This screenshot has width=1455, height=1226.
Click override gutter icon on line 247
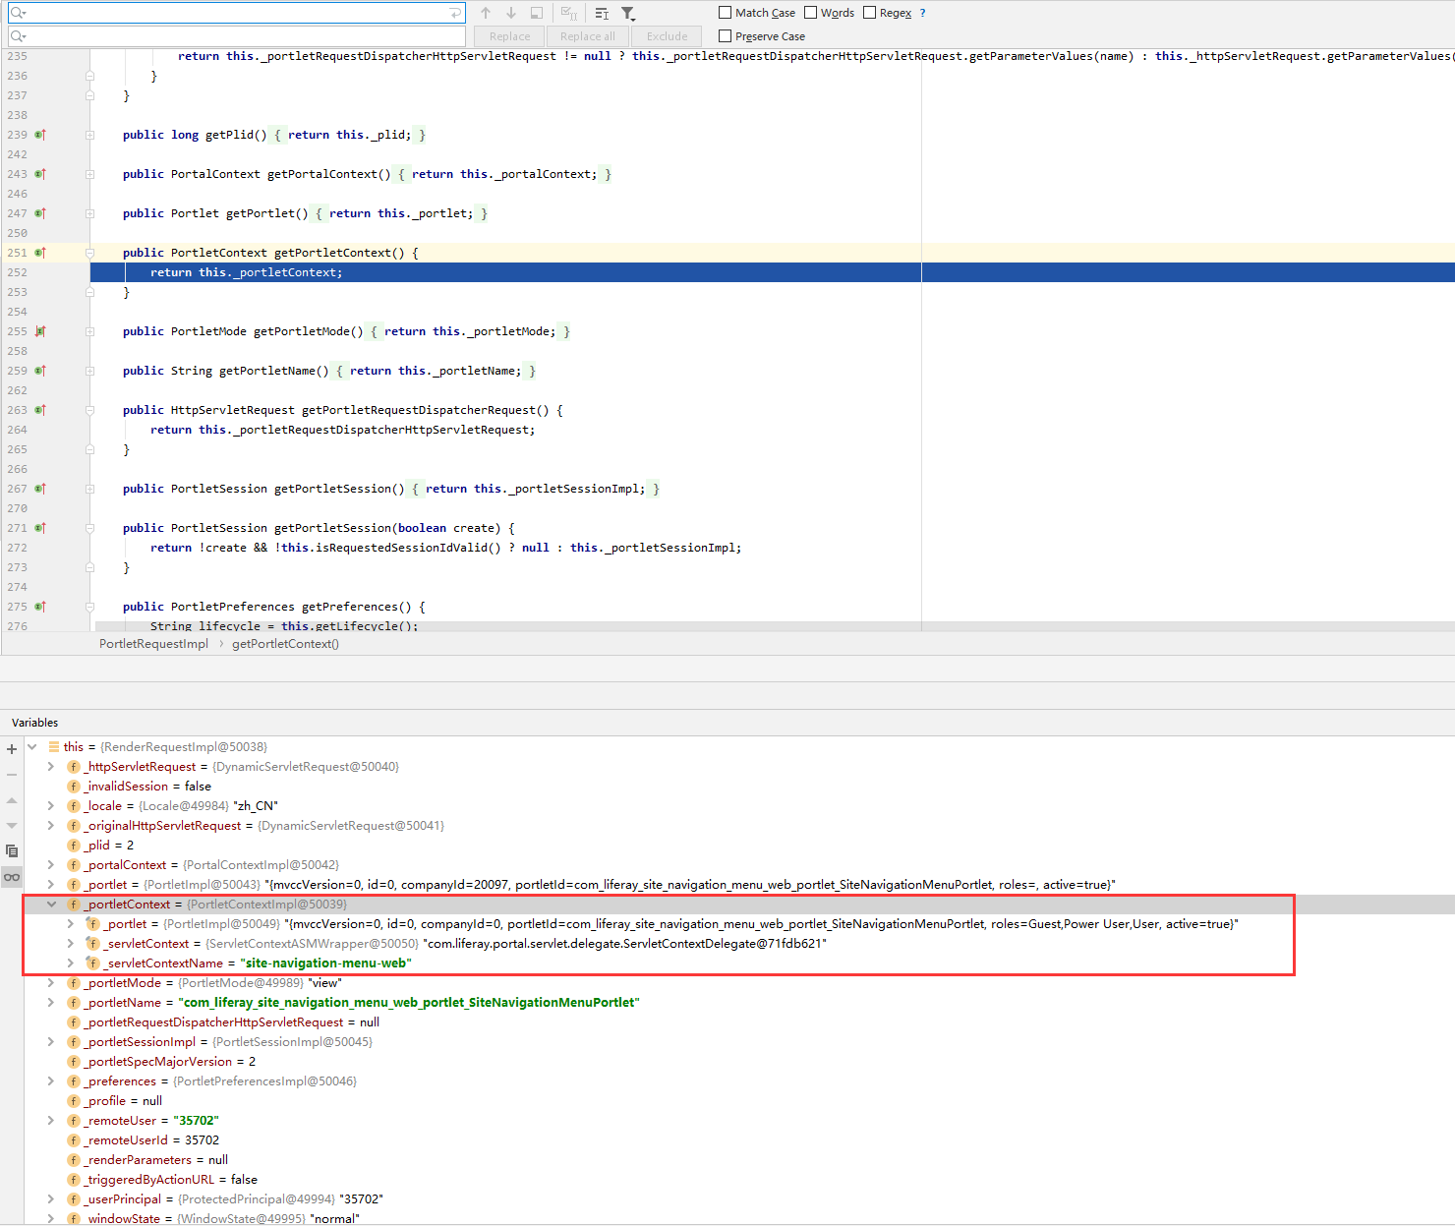40,213
